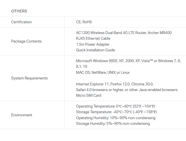Viewport: 186px width, 141px height.
Task: Click the OTHERS section heading
Action: pyautogui.click(x=19, y=11)
